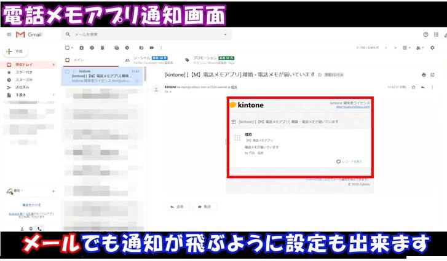Click the 返信 reply button

(x=176, y=206)
